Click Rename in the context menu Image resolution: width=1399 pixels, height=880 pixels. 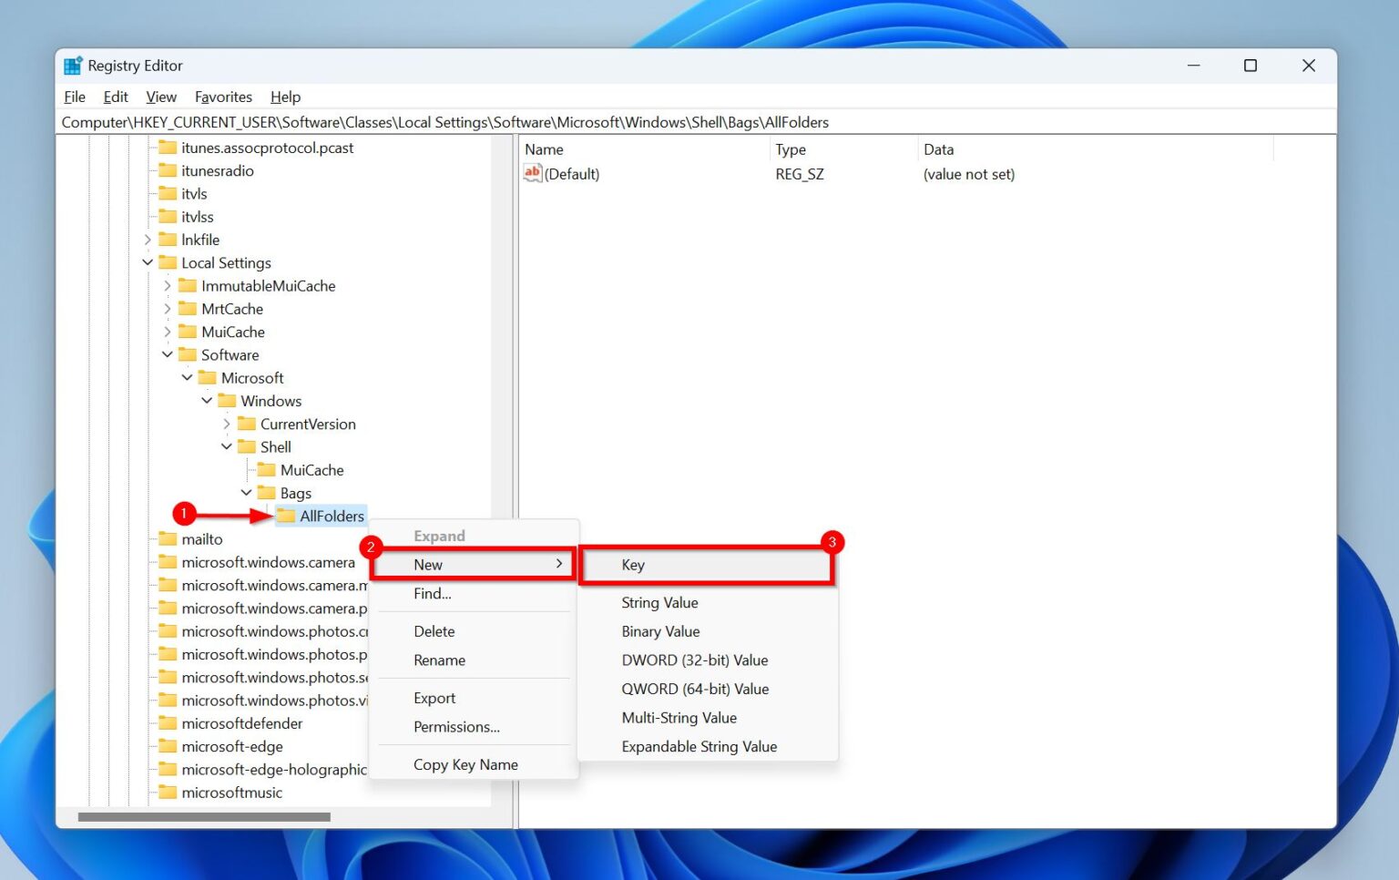pos(440,660)
